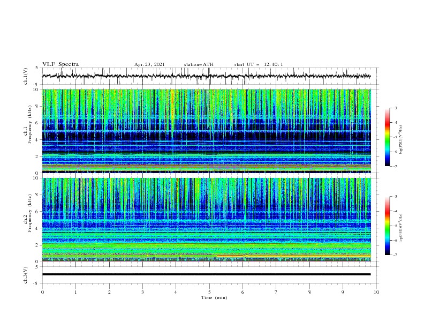Click the lower colorbar's 'log(PSD)(V²/Hz)' label
Screen dimensions: 424x328
point(400,228)
